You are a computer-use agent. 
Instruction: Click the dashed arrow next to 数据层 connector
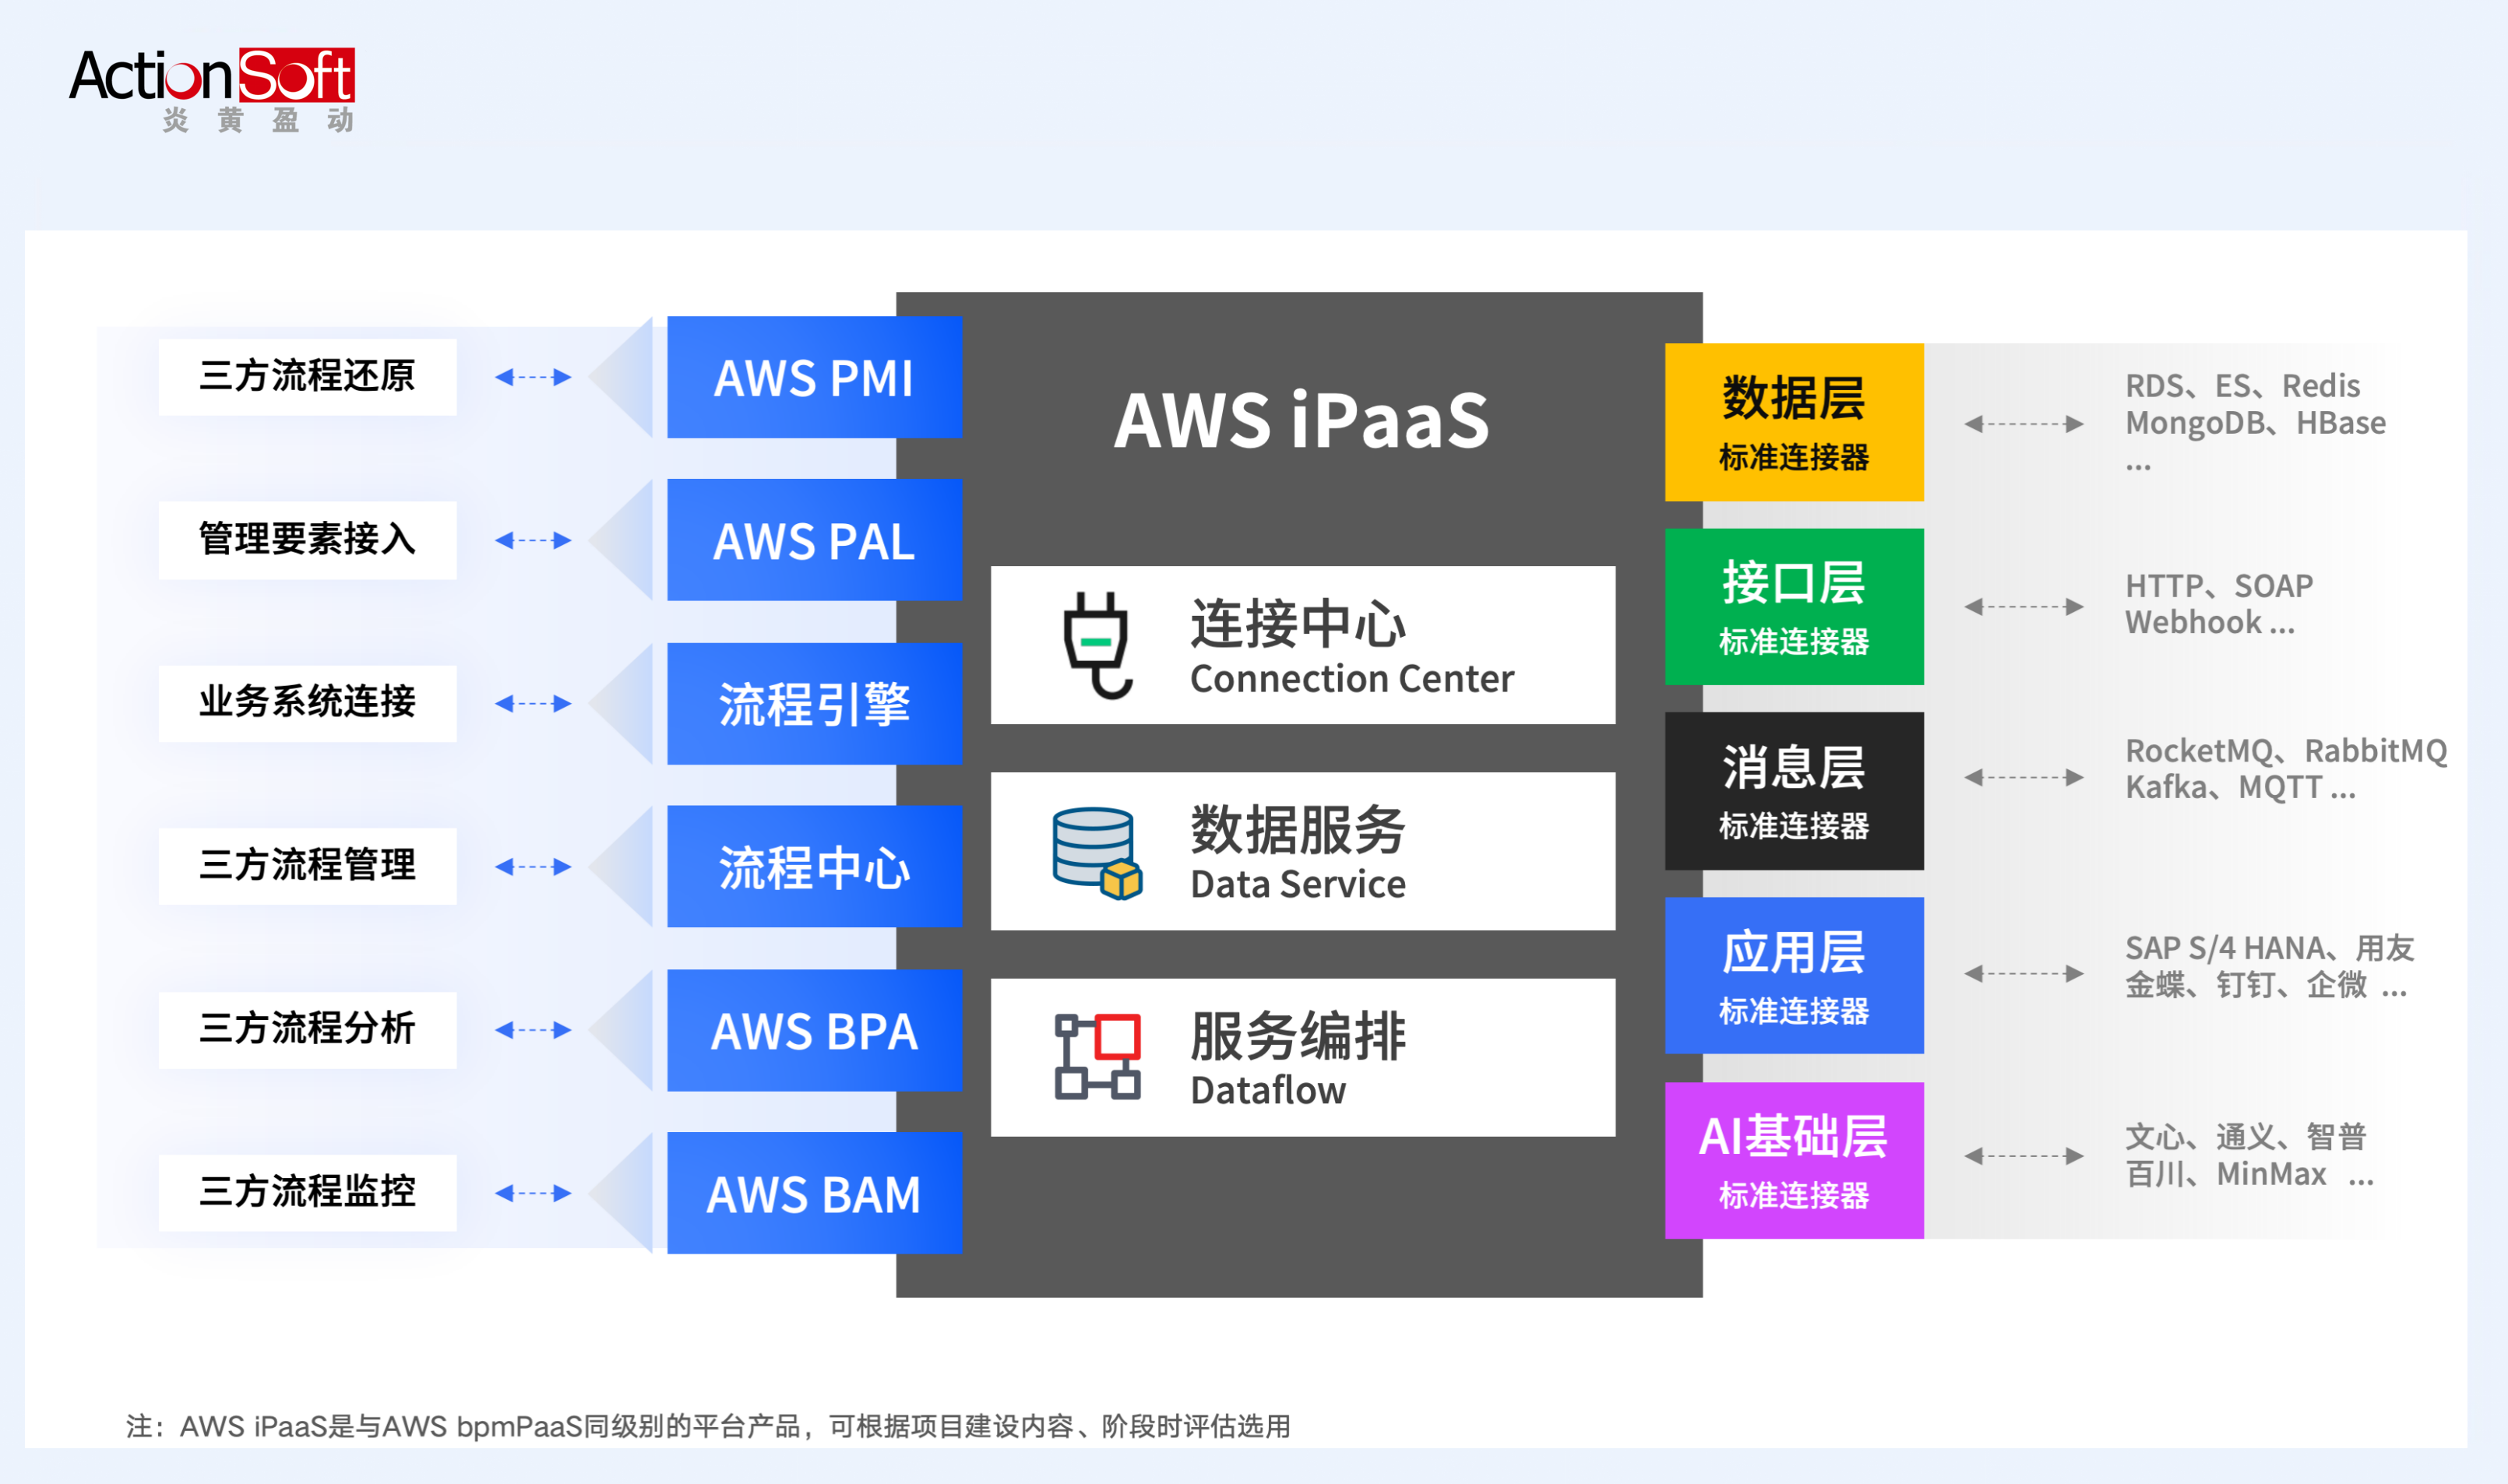pos(2023,424)
